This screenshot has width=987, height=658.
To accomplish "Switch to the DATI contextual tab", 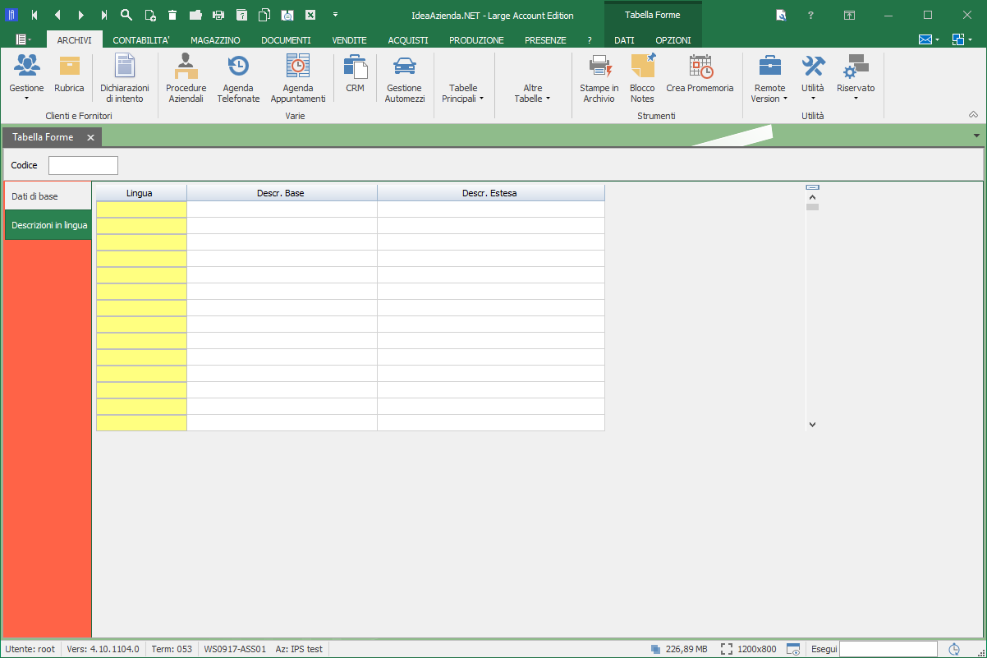I will click(624, 40).
